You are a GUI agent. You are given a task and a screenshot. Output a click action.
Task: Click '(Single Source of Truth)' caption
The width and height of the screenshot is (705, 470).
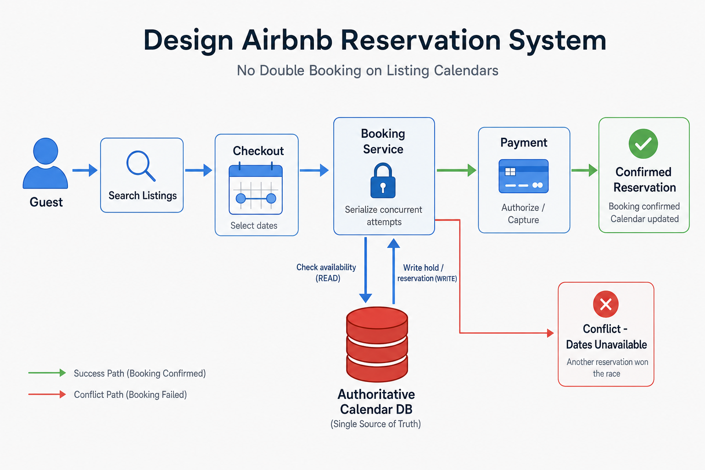[375, 424]
